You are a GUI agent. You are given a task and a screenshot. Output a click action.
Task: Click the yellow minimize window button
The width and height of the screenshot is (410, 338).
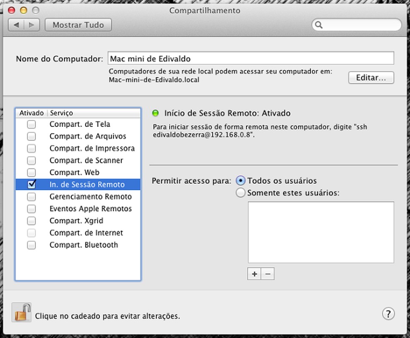[x=23, y=10]
